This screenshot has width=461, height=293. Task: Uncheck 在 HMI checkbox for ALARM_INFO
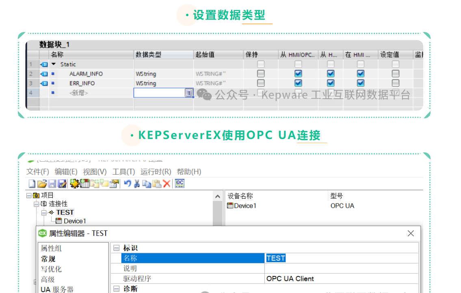(360, 74)
